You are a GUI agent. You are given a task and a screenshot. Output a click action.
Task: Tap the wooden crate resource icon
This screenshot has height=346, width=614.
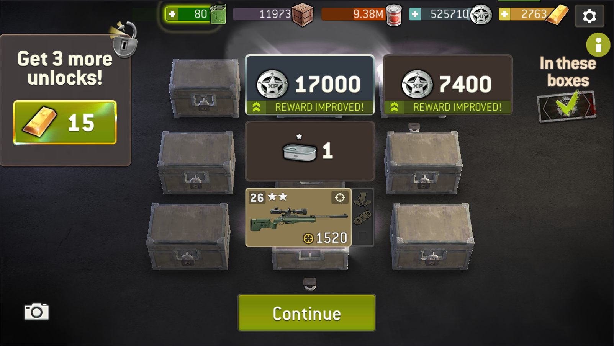(303, 15)
